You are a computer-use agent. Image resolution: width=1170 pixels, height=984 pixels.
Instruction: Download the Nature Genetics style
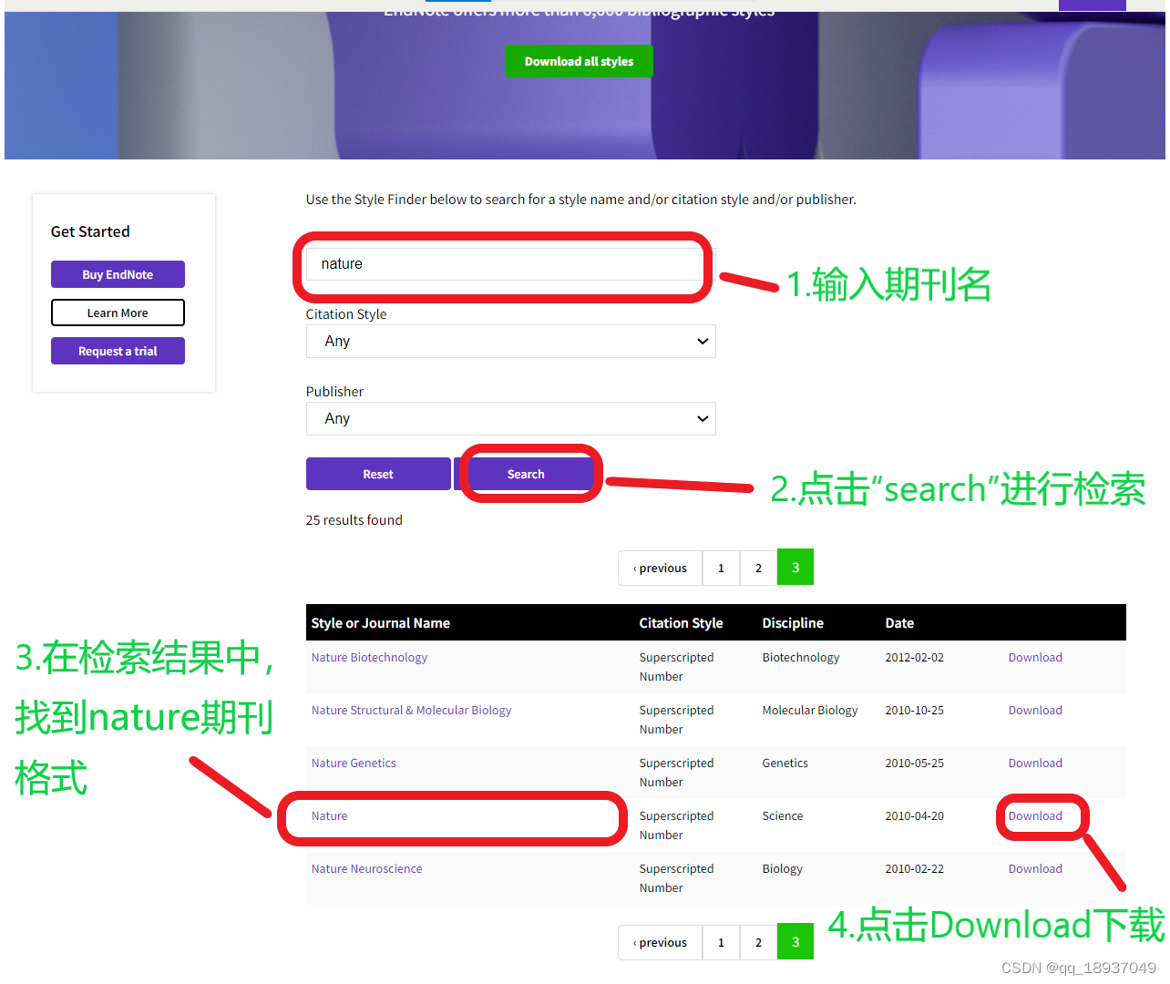[1035, 764]
